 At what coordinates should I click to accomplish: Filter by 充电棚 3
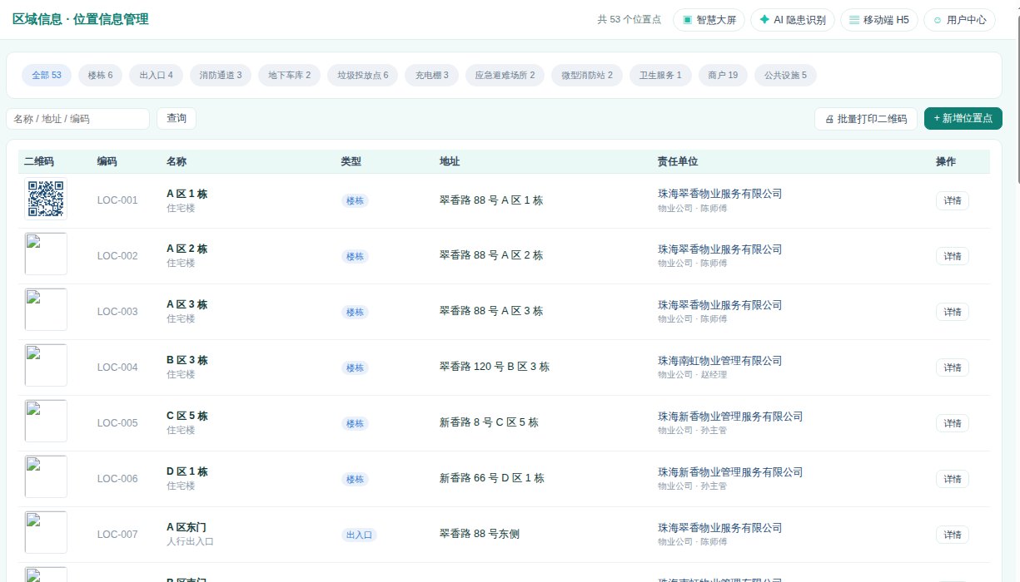[431, 76]
